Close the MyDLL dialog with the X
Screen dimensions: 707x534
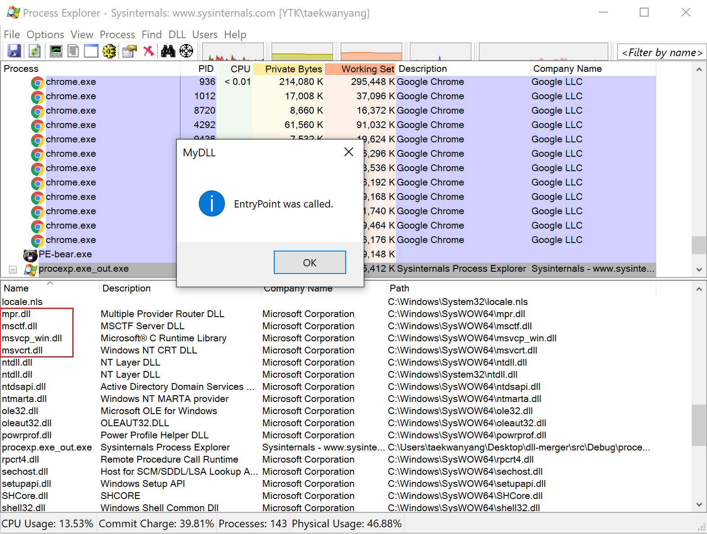349,152
